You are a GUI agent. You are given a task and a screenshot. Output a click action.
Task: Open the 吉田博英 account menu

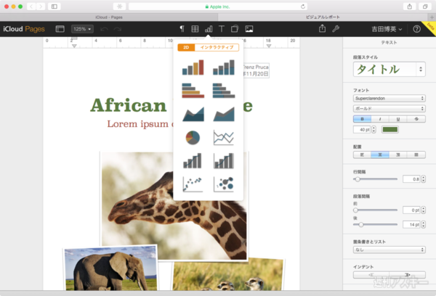click(x=387, y=29)
